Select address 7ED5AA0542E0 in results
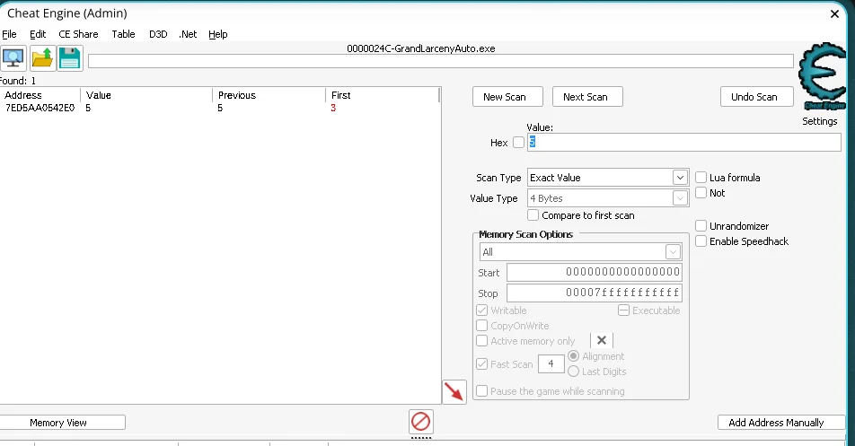The height and width of the screenshot is (446, 855). click(40, 108)
